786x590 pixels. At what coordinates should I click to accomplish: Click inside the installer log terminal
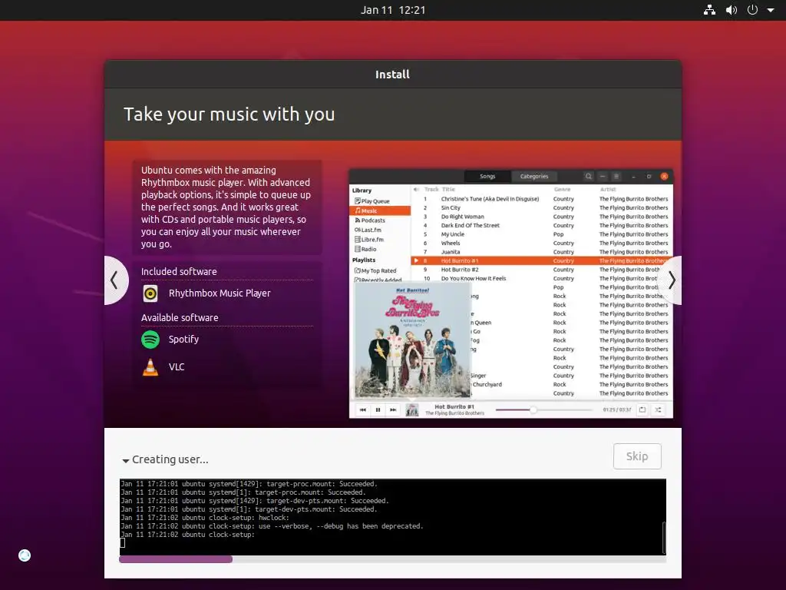tap(392, 517)
